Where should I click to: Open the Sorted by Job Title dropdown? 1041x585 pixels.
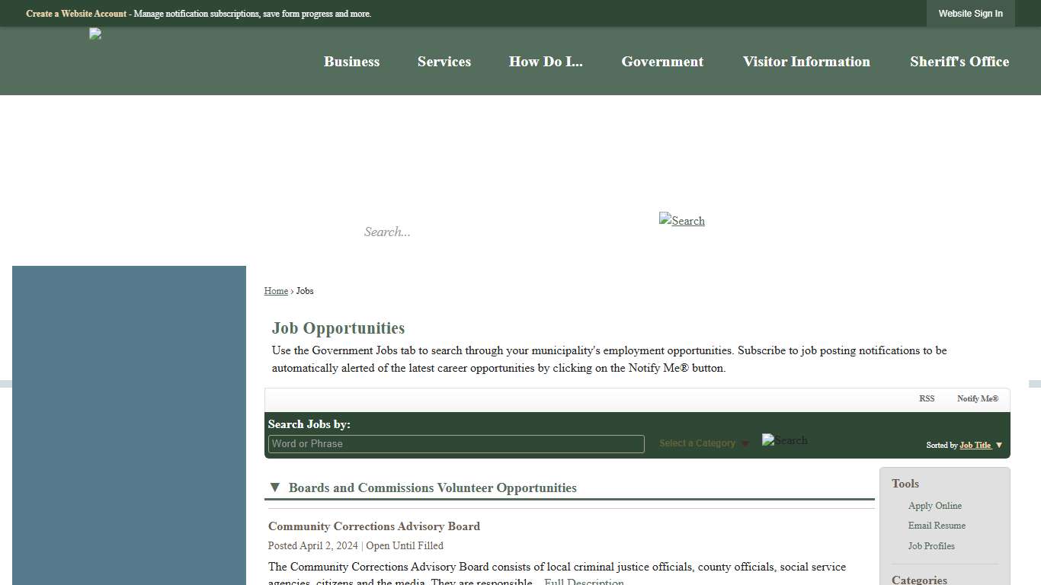click(x=975, y=445)
